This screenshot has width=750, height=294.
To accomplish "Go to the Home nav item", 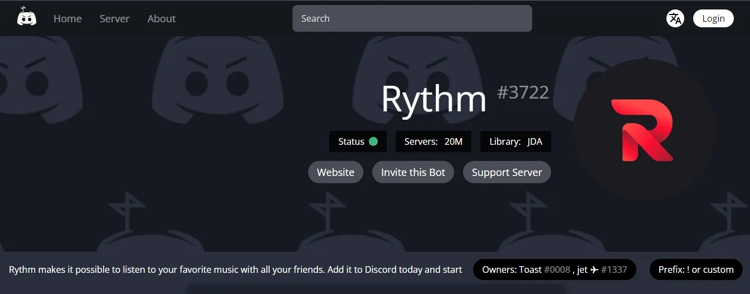I will point(67,18).
